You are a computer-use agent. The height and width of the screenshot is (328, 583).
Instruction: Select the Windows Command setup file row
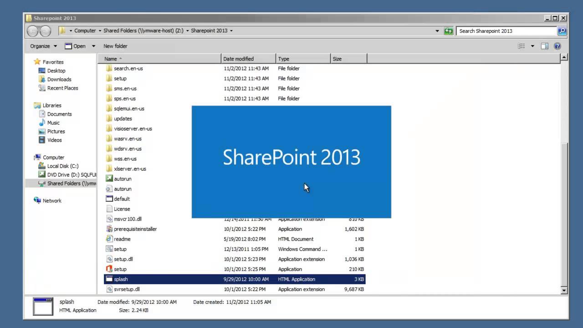235,249
